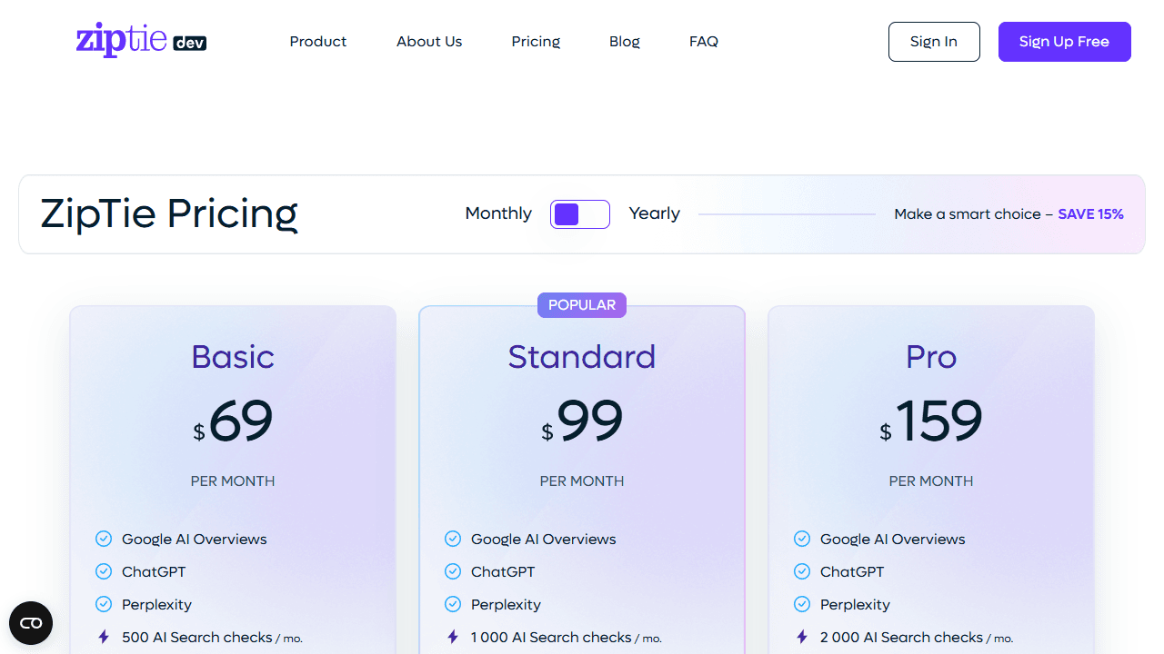1164x654 pixels.
Task: Click the Basic plan title
Action: [x=233, y=357]
